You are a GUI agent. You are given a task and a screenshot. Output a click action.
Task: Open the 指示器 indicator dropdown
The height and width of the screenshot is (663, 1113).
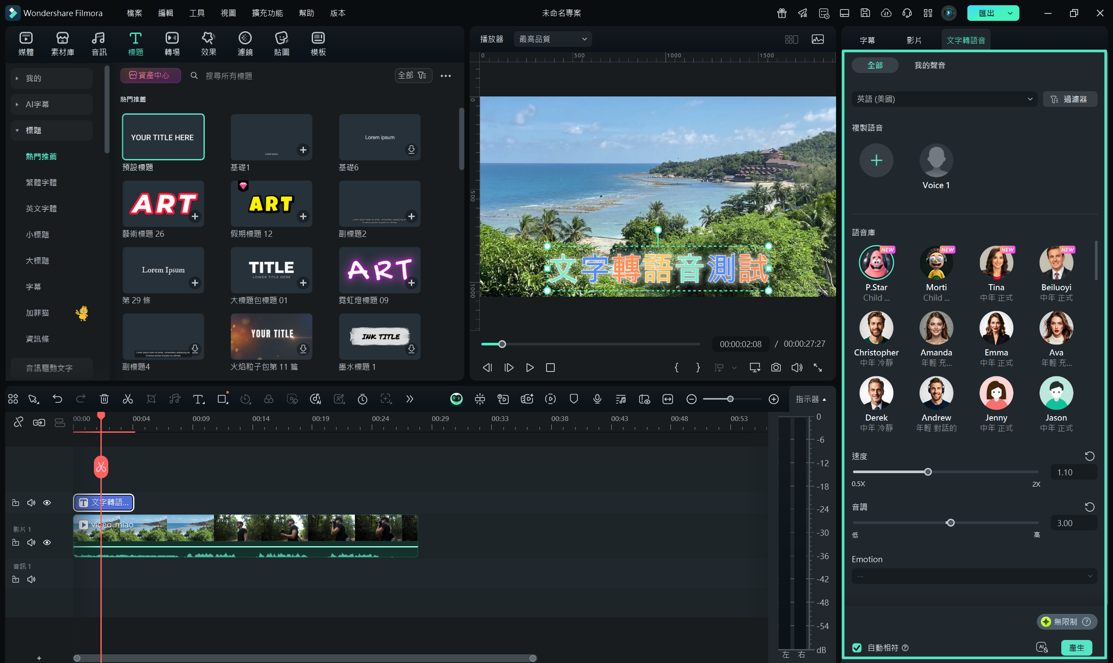click(810, 399)
